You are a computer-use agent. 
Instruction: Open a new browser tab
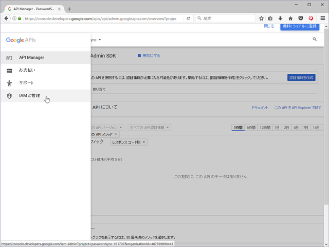click(69, 9)
